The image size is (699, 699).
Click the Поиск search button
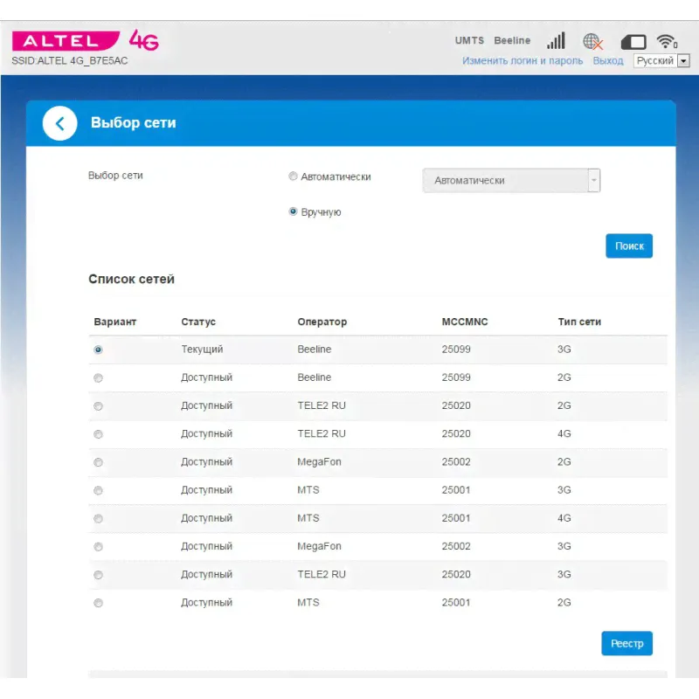[x=629, y=246]
